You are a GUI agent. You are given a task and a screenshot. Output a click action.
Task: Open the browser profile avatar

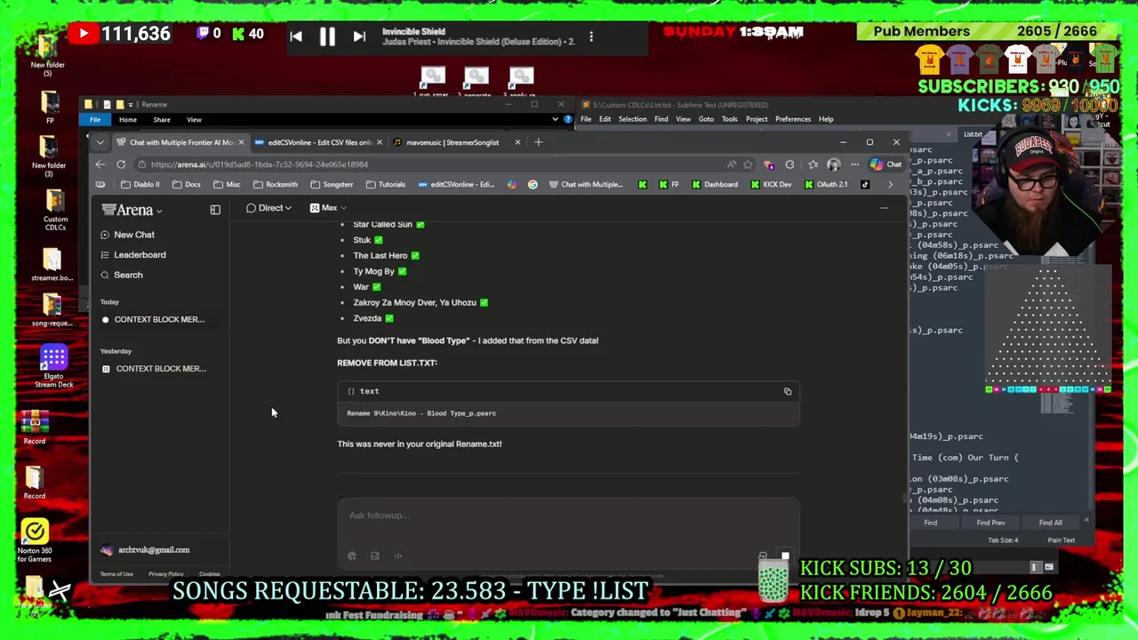pyautogui.click(x=833, y=164)
